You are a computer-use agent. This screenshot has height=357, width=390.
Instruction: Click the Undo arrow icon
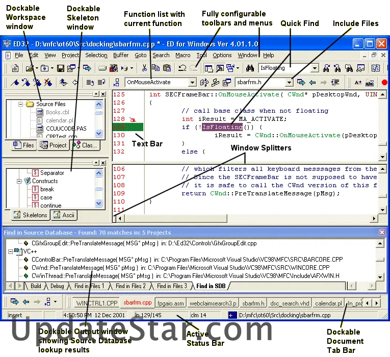(183, 68)
